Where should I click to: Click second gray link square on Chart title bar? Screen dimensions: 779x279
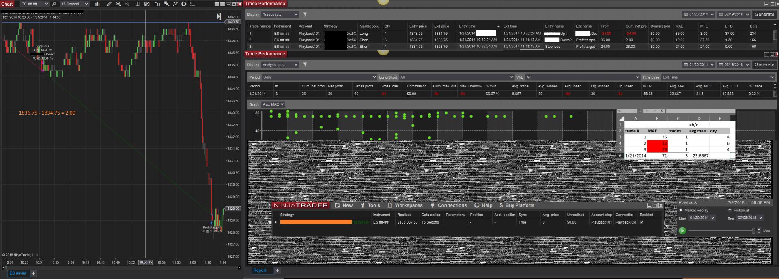(222, 4)
